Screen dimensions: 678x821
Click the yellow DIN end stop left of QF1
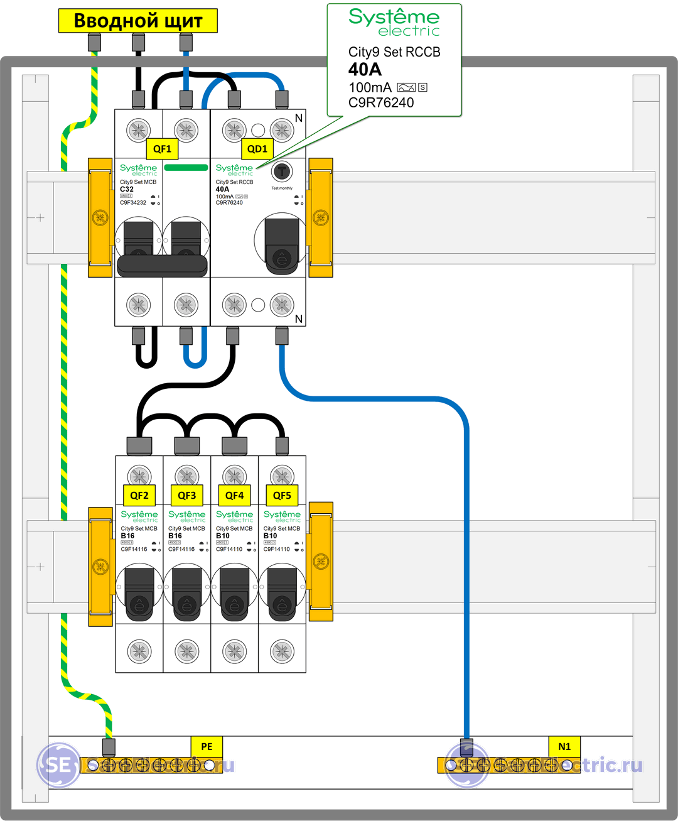click(x=100, y=218)
